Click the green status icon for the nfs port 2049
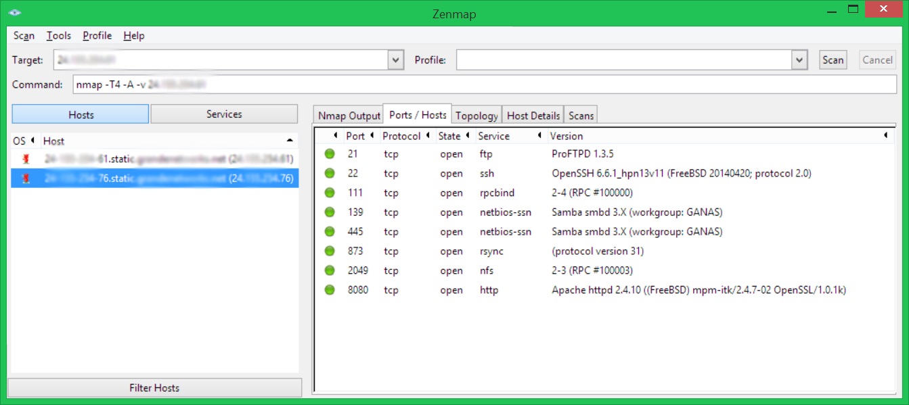 click(330, 270)
